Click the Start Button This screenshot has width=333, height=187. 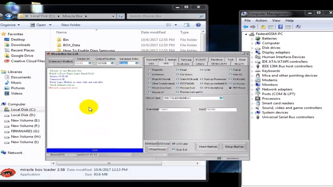[208, 147]
